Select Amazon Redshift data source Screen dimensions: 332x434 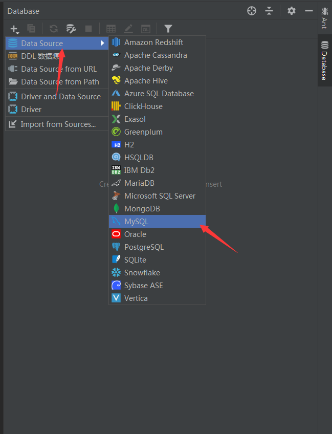coord(157,42)
